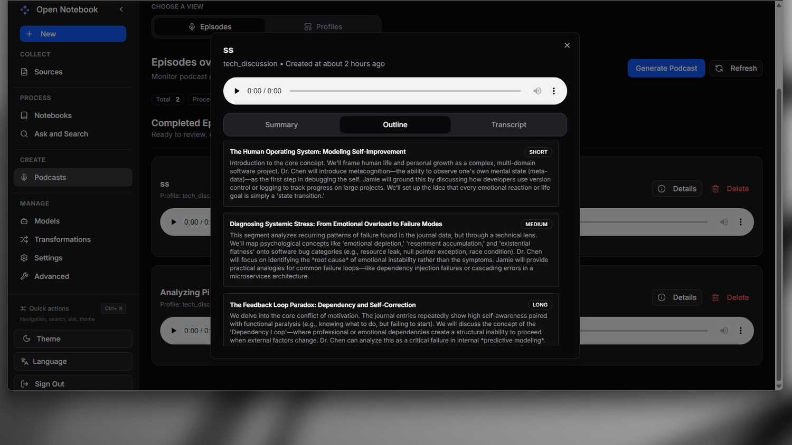Play the ss episode in the dialog

[x=237, y=91]
